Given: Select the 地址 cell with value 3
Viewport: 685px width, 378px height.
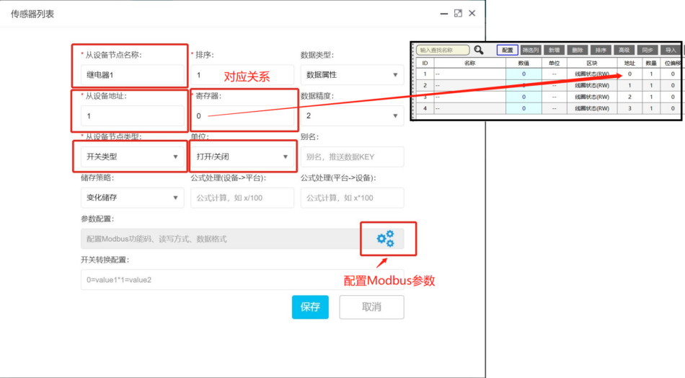Looking at the screenshot, I should point(629,108).
